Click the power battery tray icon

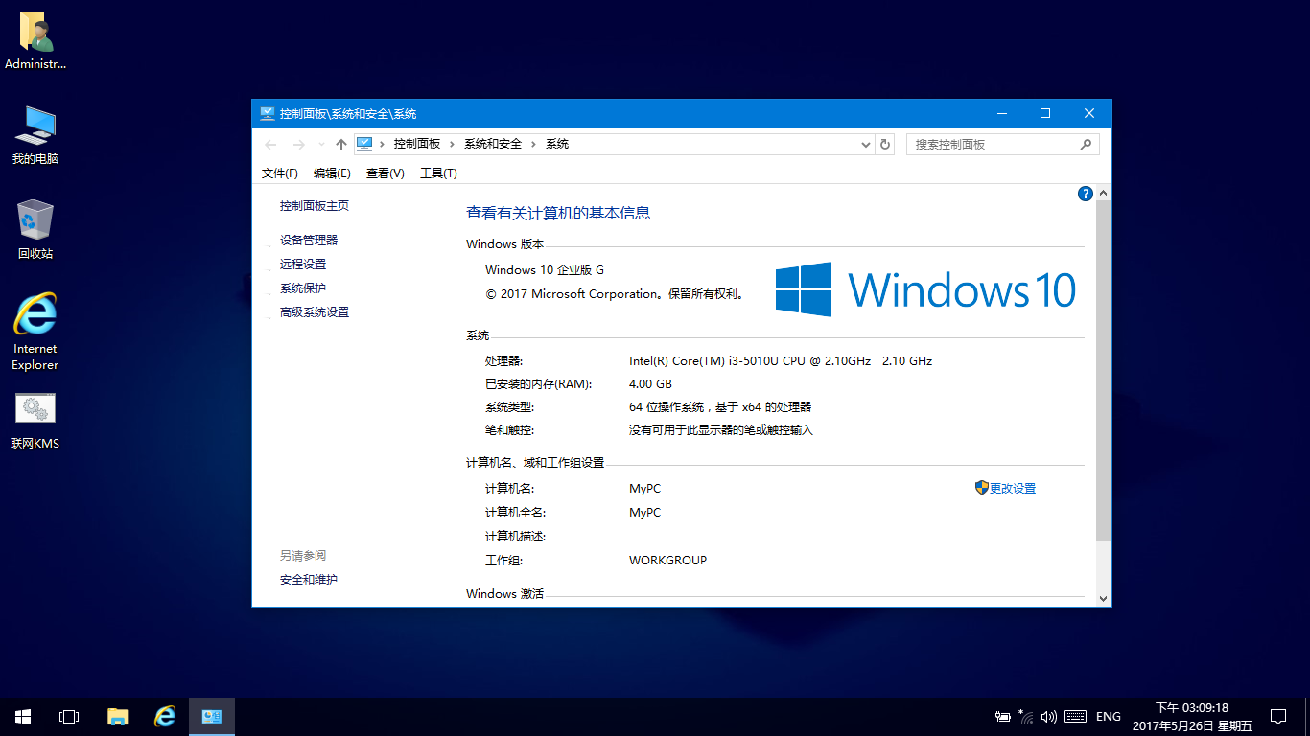(x=1003, y=716)
